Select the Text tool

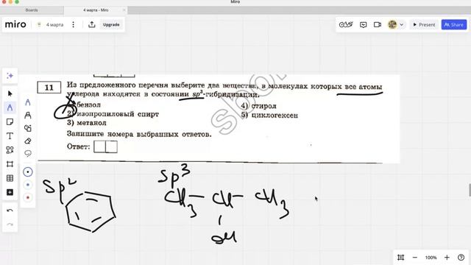(10, 135)
